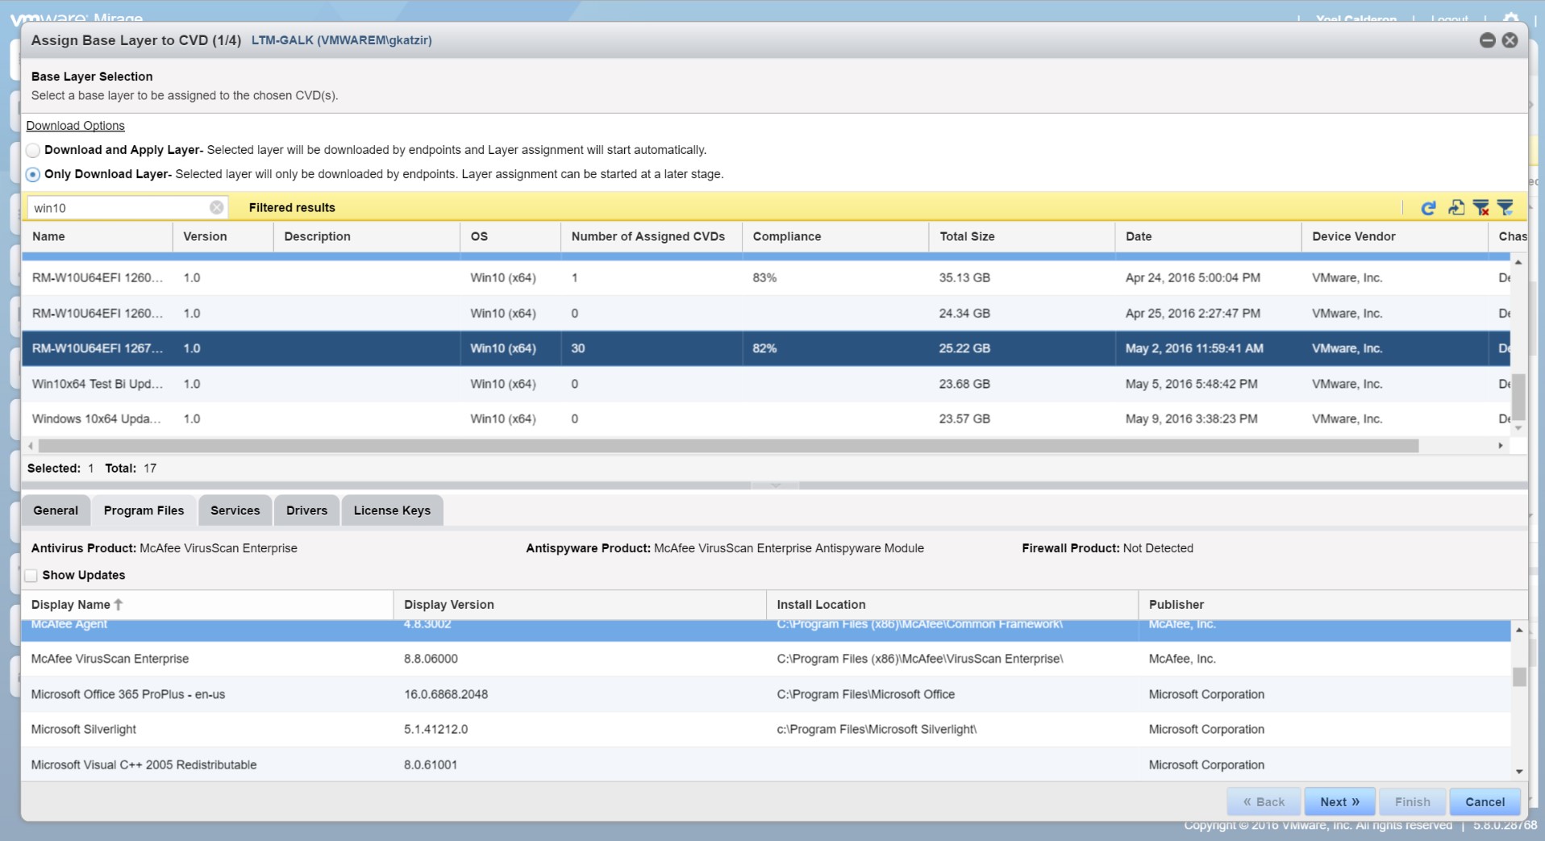Collapse details pane using splitter chevron
1545x841 pixels.
(775, 485)
